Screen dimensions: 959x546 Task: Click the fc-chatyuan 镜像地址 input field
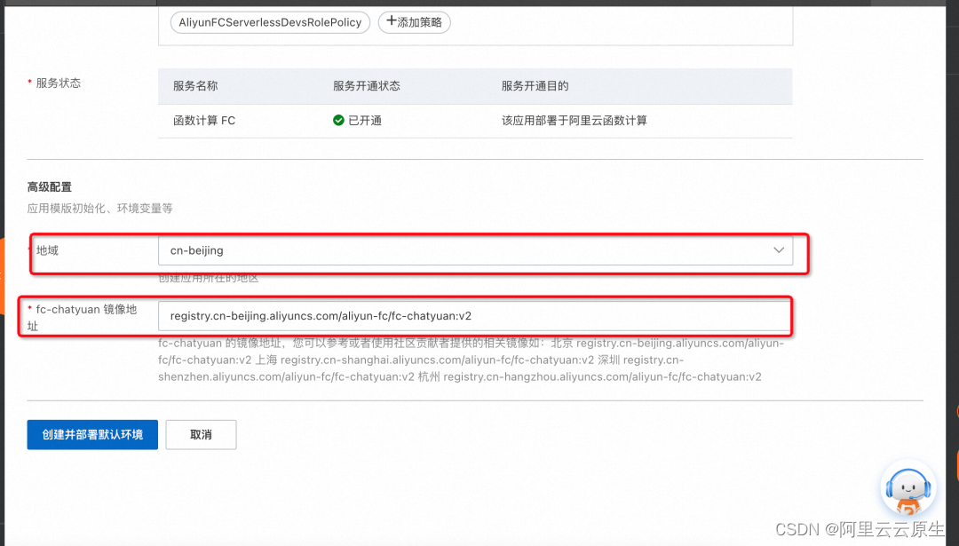click(475, 316)
